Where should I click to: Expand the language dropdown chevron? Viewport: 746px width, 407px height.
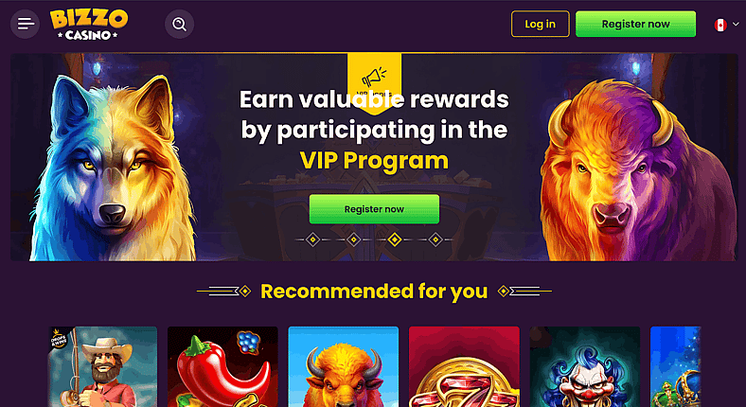point(736,25)
